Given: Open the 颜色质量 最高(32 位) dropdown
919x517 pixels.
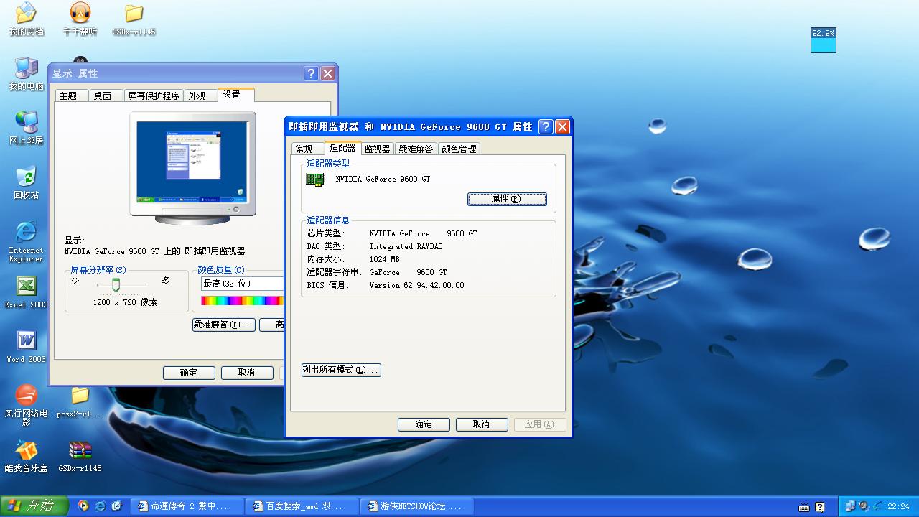Looking at the screenshot, I should pos(243,284).
